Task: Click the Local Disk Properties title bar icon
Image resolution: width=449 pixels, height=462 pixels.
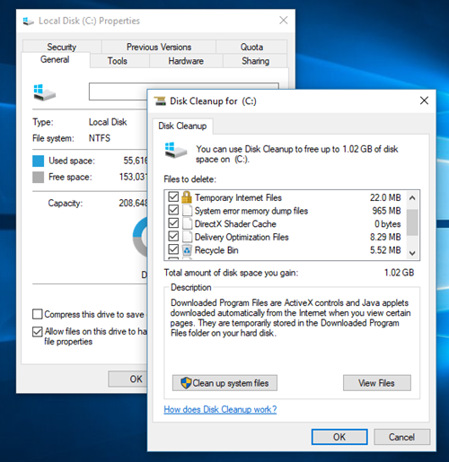Action: (28, 22)
